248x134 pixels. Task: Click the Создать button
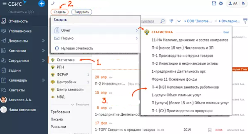coord(59,12)
